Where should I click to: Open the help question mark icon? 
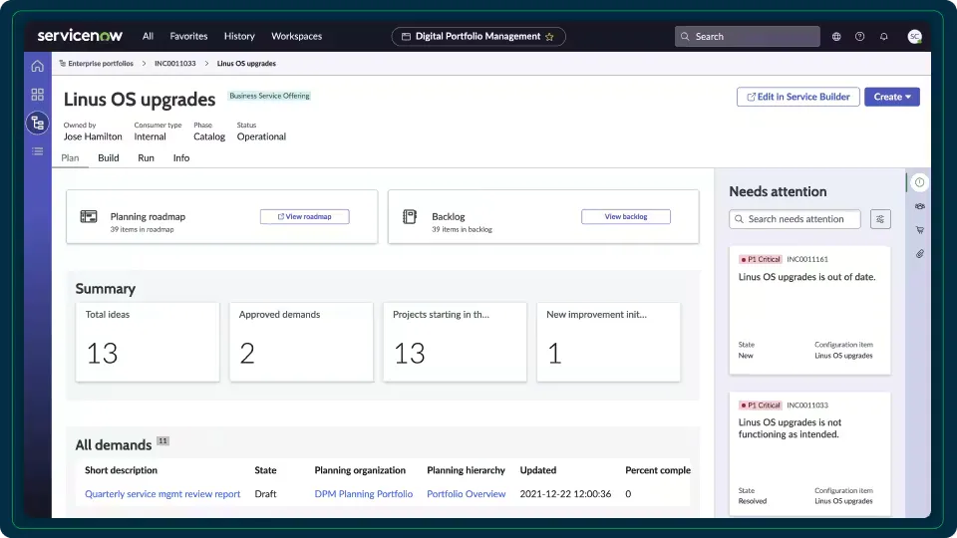point(860,37)
